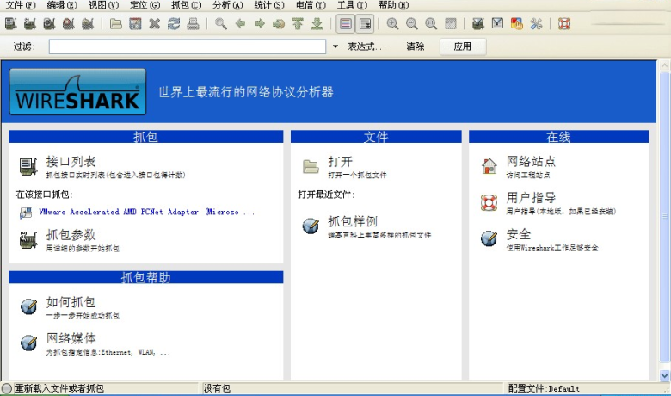671x396 pixels.
Task: Open help lifebuoy toolbar icon
Action: coord(564,23)
